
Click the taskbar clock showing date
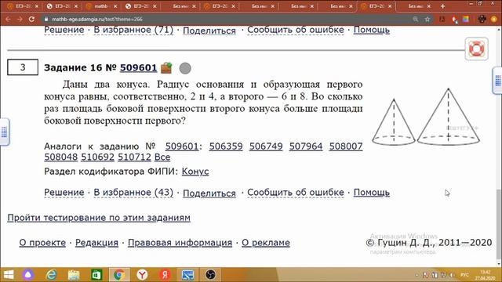click(485, 275)
